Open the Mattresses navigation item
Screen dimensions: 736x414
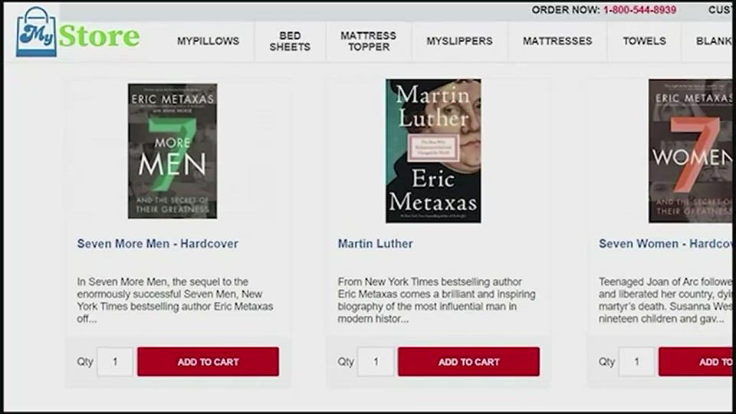(557, 41)
